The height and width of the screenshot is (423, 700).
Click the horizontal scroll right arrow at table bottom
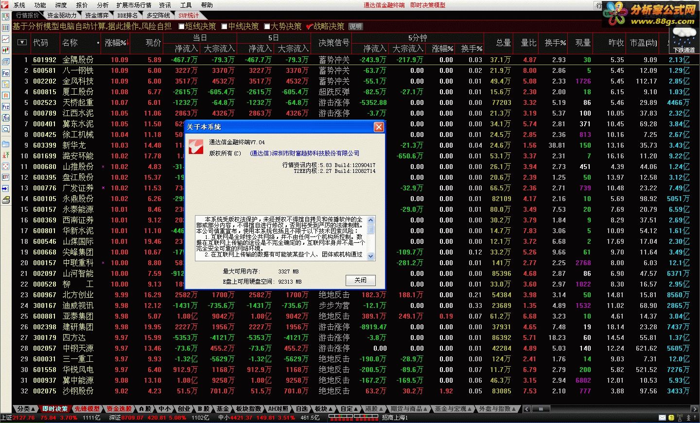point(695,409)
